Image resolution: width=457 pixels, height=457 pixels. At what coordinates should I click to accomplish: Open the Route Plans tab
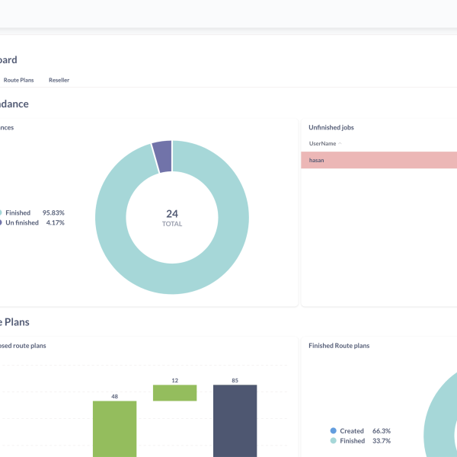[18, 80]
